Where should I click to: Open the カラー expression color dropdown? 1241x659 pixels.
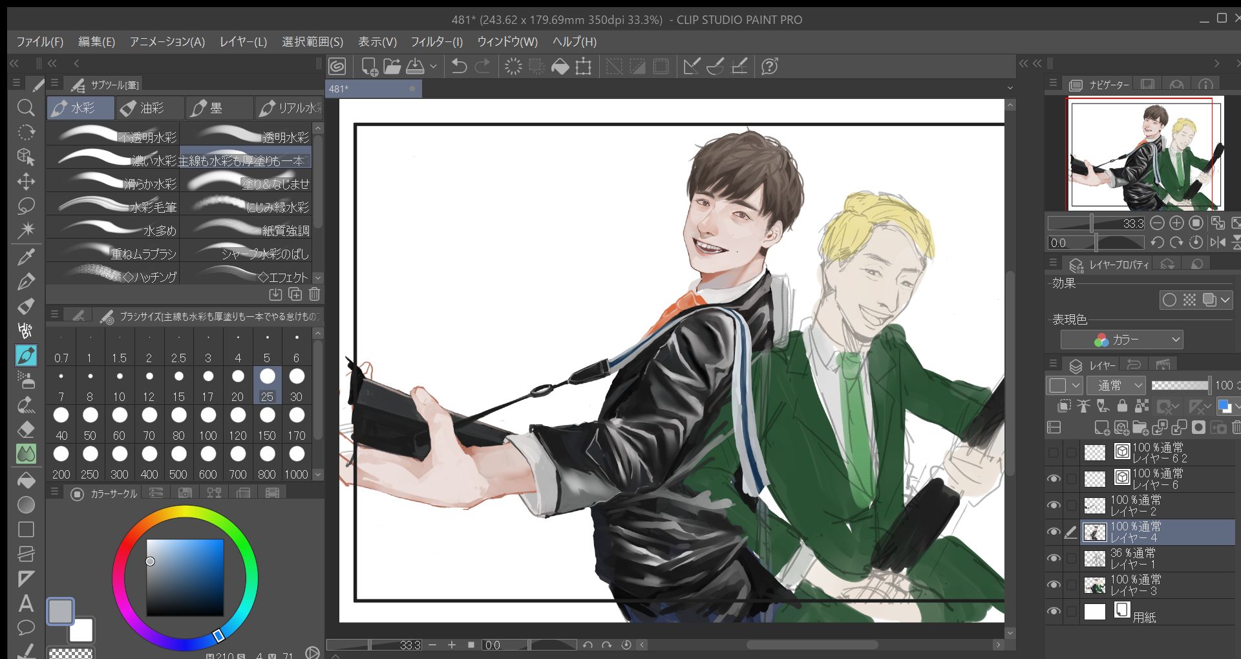pyautogui.click(x=1122, y=340)
